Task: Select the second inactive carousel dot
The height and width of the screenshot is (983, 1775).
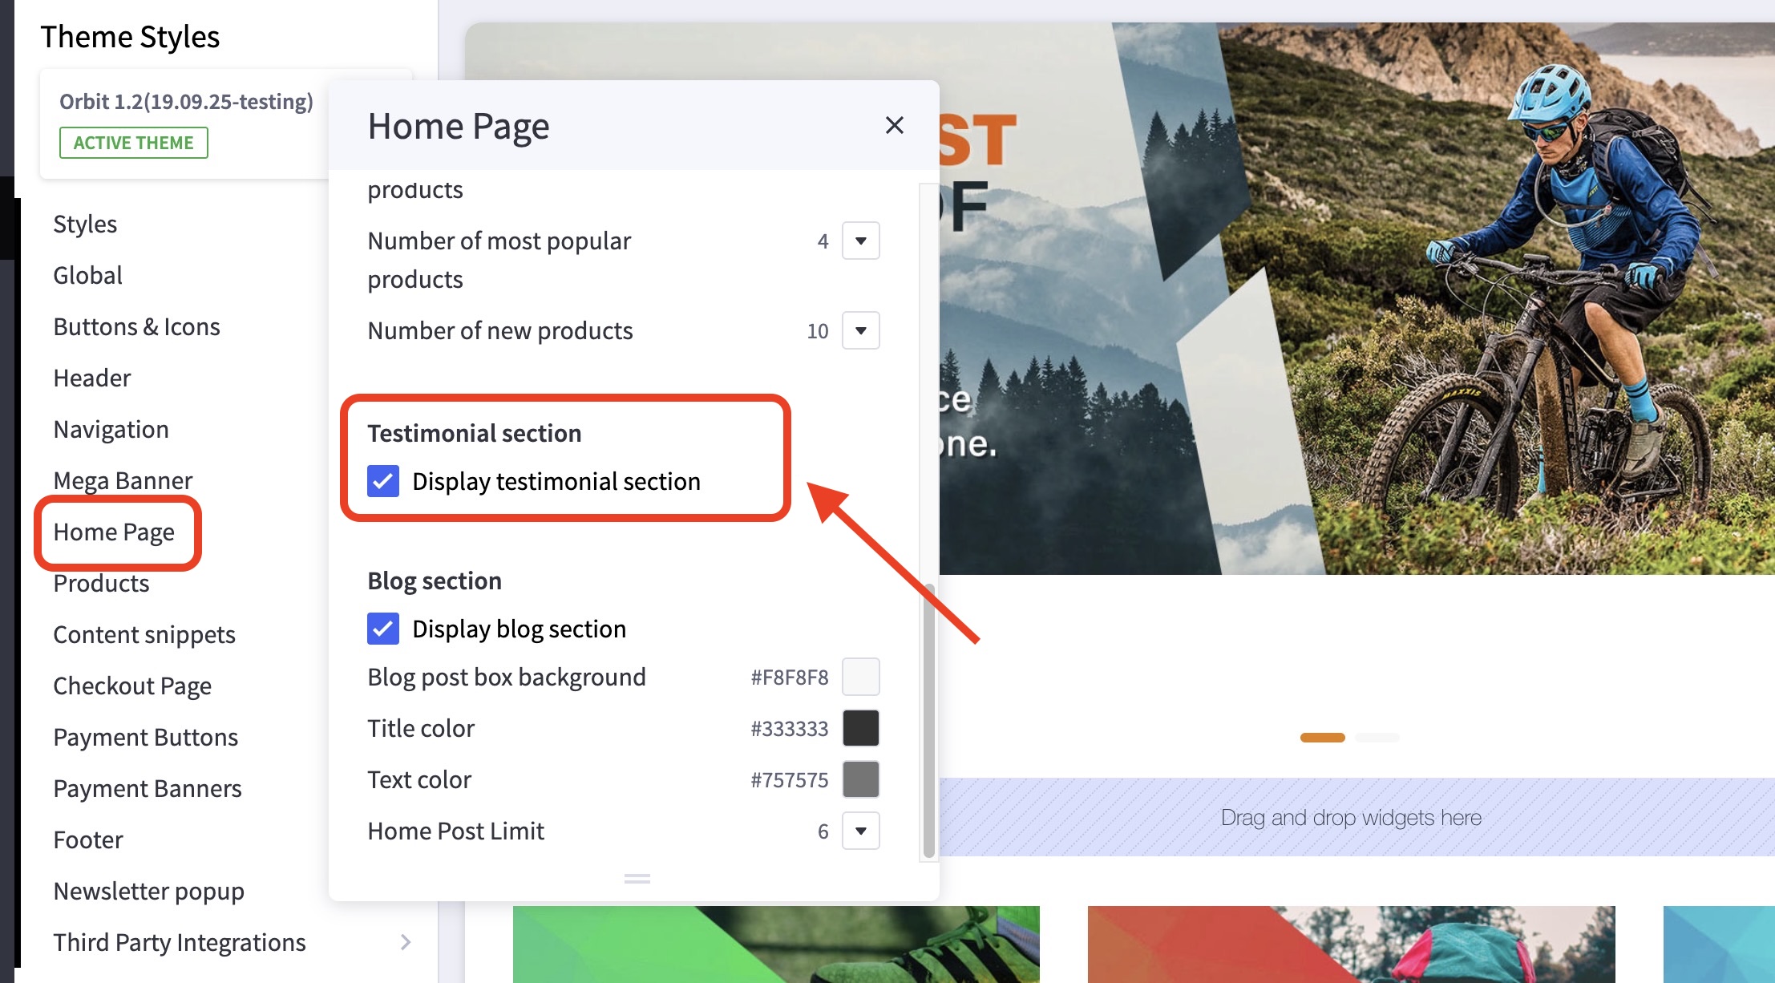Action: coord(1377,738)
